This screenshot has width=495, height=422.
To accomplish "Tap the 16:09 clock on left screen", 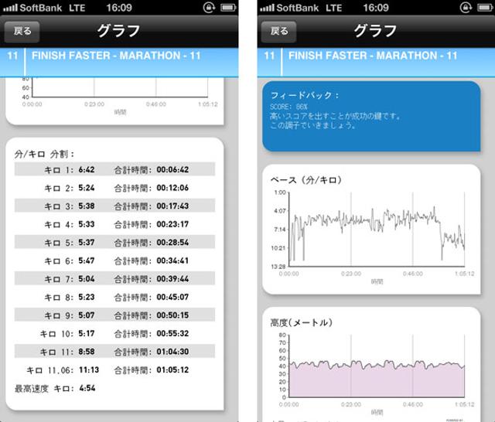I will click(119, 8).
